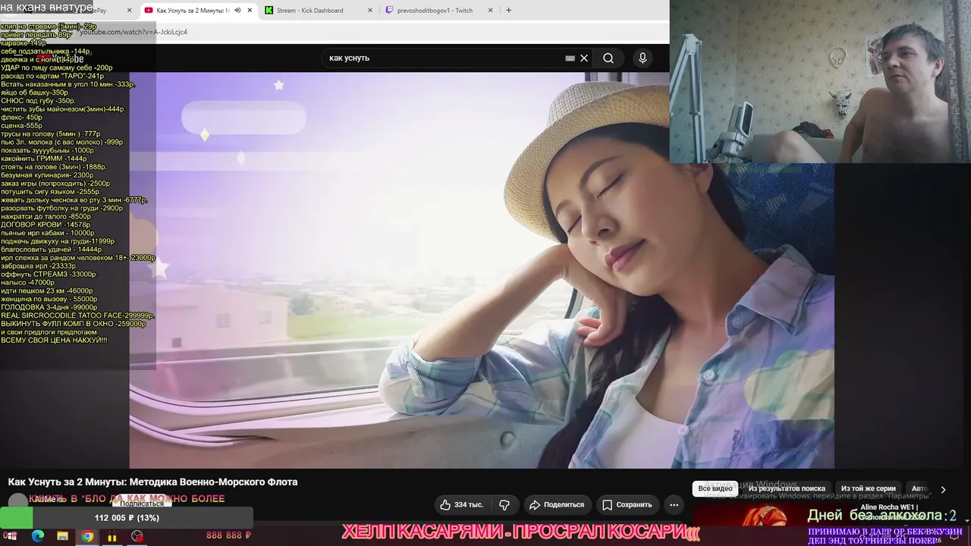Mute the YouTube tab via its speaker icon
This screenshot has height=546, width=971.
tap(237, 11)
